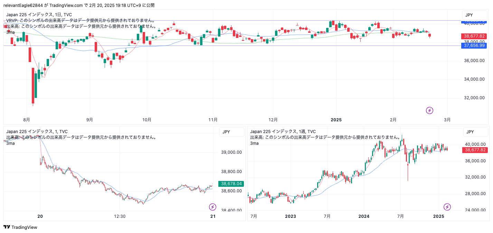The height and width of the screenshot is (233, 493).
Task: Open the JPY currency selector on 1-minute chart
Action: coord(227,132)
